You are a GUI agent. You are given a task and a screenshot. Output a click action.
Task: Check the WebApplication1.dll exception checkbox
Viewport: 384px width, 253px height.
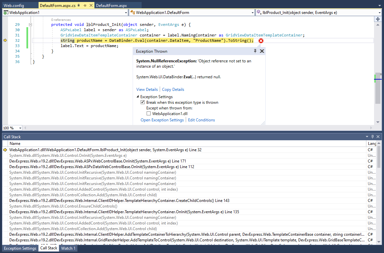tap(149, 113)
